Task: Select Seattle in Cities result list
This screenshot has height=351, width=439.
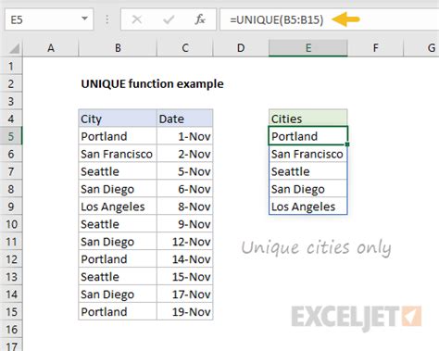Action: 308,171
